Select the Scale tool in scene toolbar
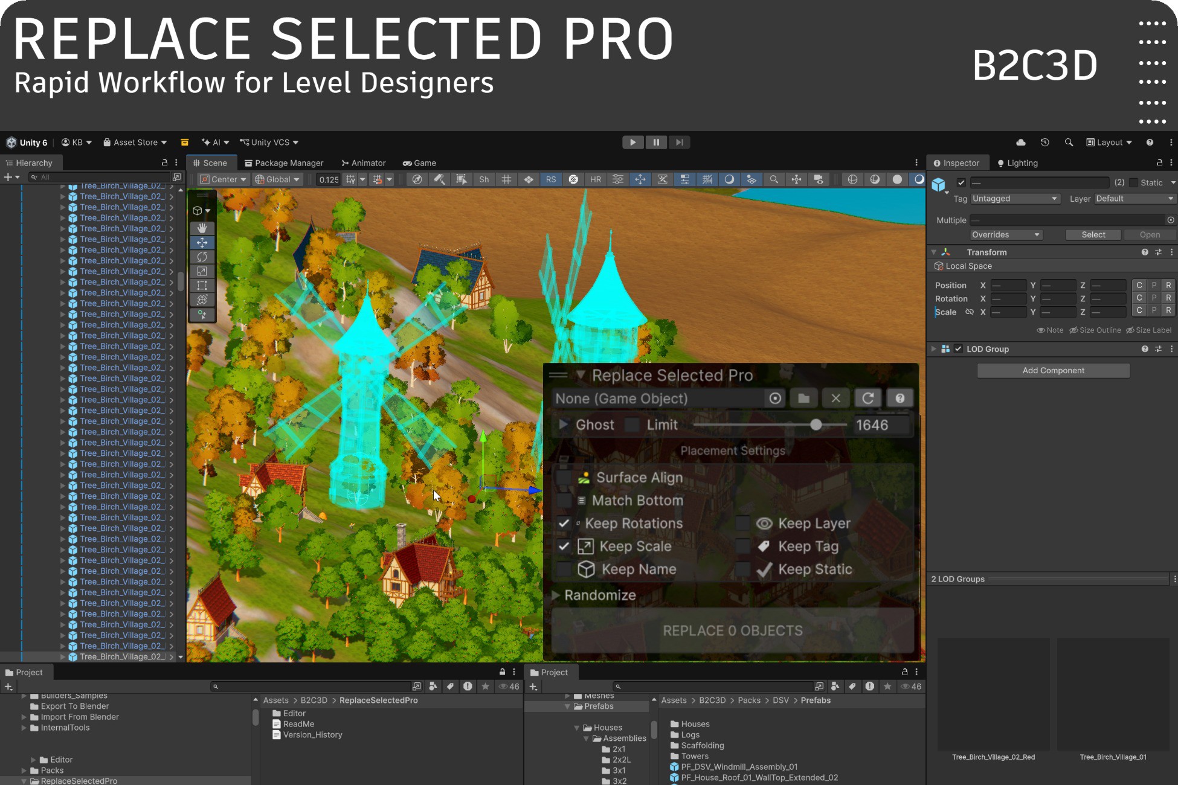Viewport: 1178px width, 785px height. coord(202,272)
